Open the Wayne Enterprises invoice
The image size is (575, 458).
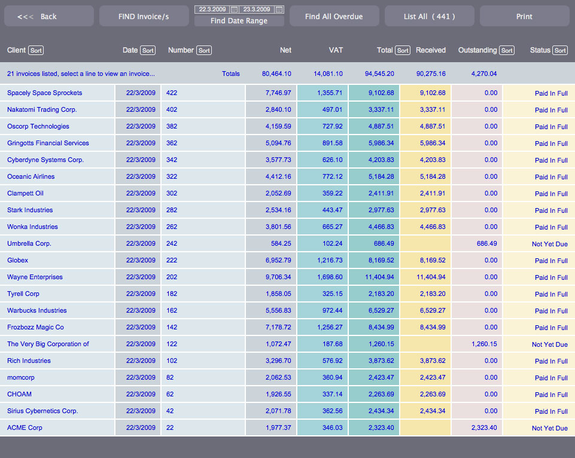pos(287,277)
